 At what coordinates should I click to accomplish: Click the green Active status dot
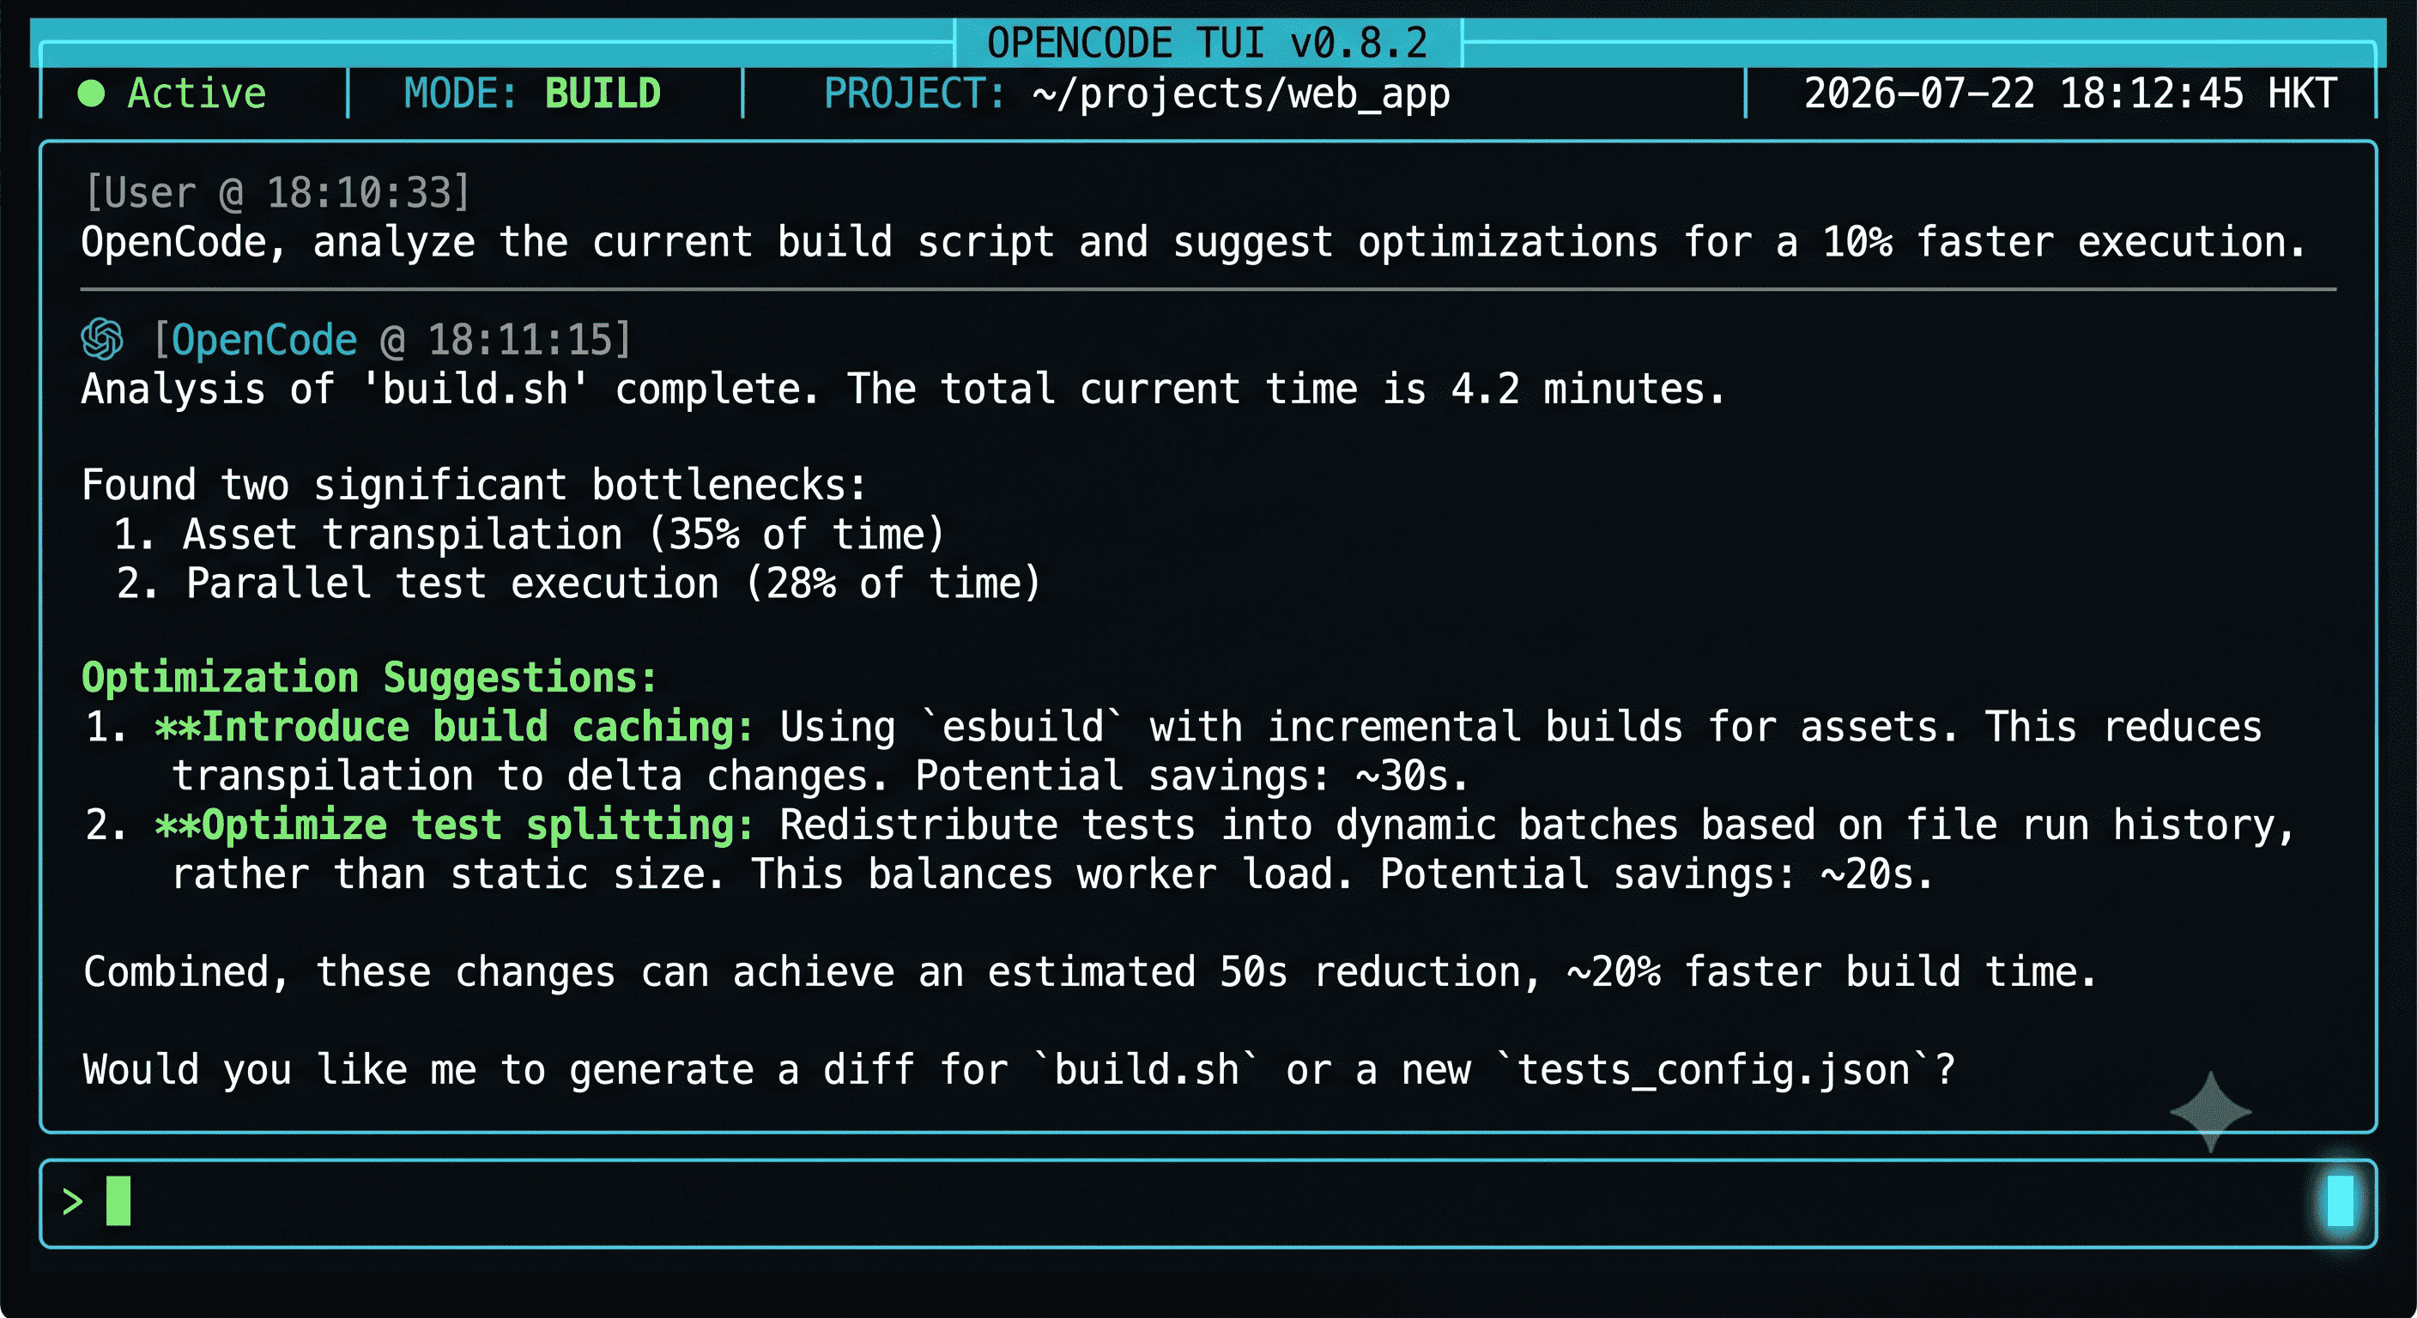(91, 94)
